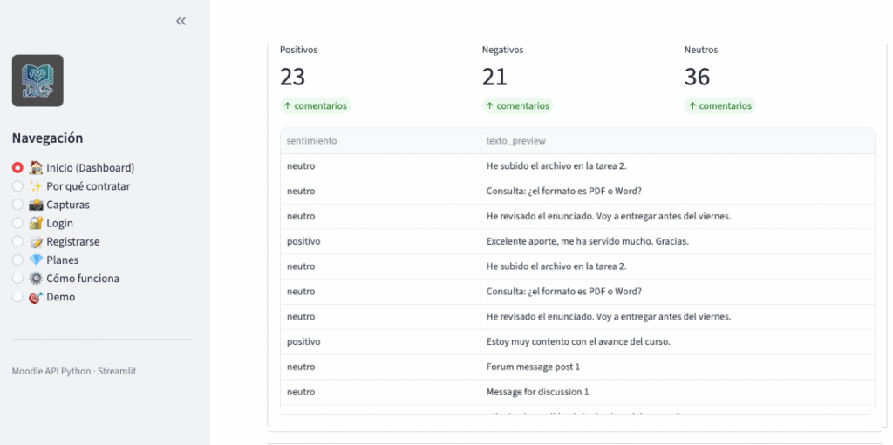
Task: Select the 'Excelente aporte' table cell
Action: click(587, 241)
